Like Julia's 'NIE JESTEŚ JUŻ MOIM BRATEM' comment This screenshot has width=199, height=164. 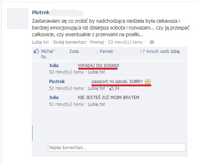tap(96, 104)
